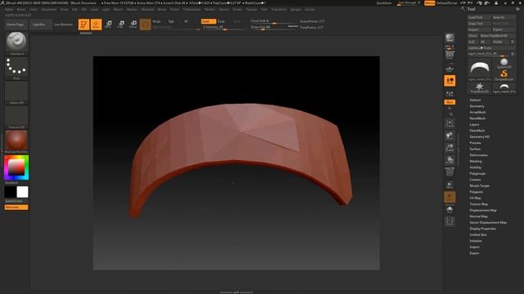
Task: Click the BPR render button
Action: [x=449, y=39]
